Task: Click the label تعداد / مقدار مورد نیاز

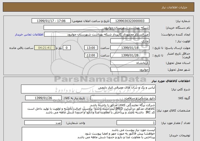Action: 176,123
